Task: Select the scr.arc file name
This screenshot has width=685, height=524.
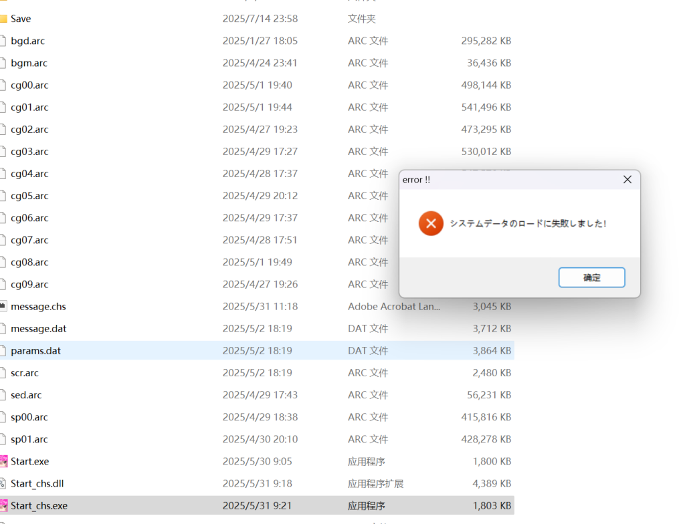Action: pos(25,373)
